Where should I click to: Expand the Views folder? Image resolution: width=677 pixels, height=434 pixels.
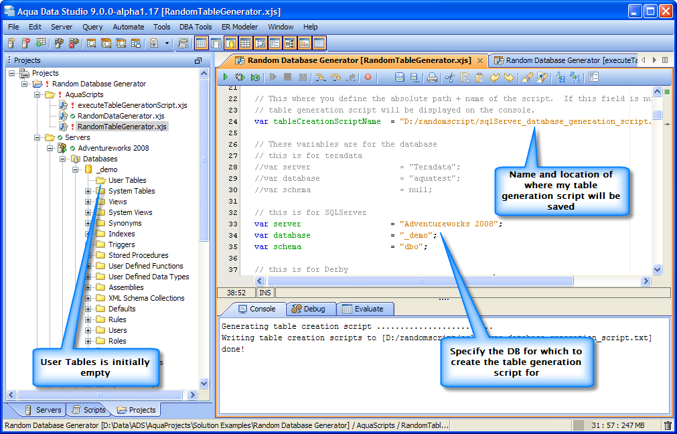(x=88, y=202)
